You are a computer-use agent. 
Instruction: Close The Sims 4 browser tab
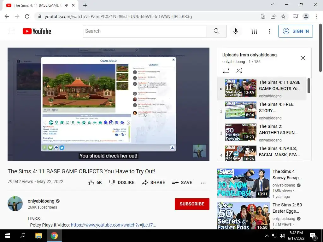73,5
